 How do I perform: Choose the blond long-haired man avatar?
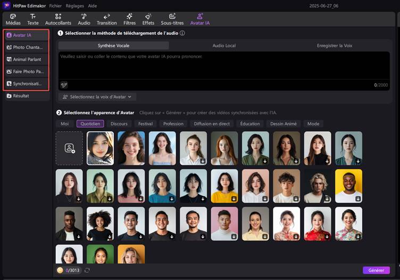(318, 186)
